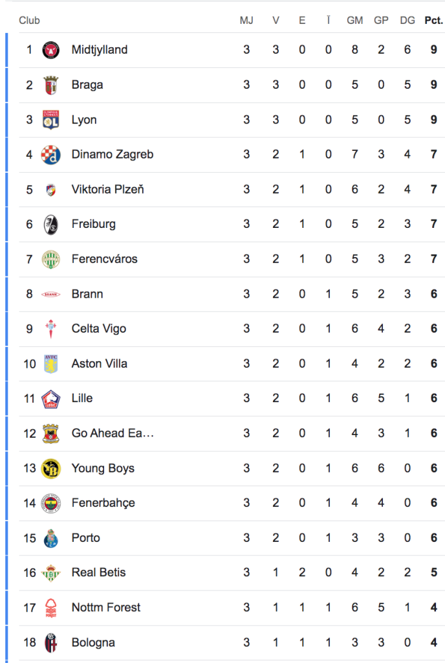Image resolution: width=445 pixels, height=663 pixels.
Task: Click the Club column header
Action: (29, 20)
